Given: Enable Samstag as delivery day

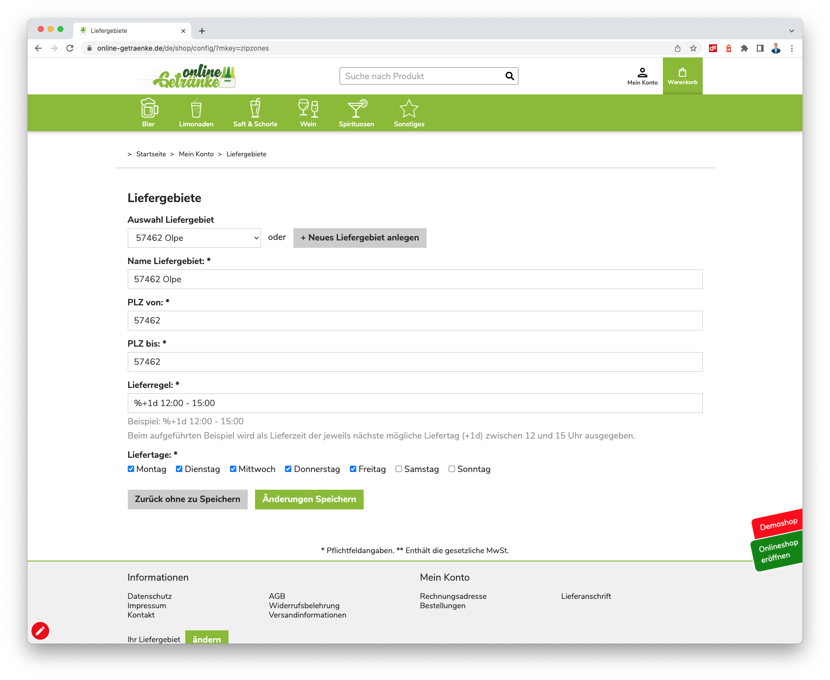Looking at the screenshot, I should (399, 469).
